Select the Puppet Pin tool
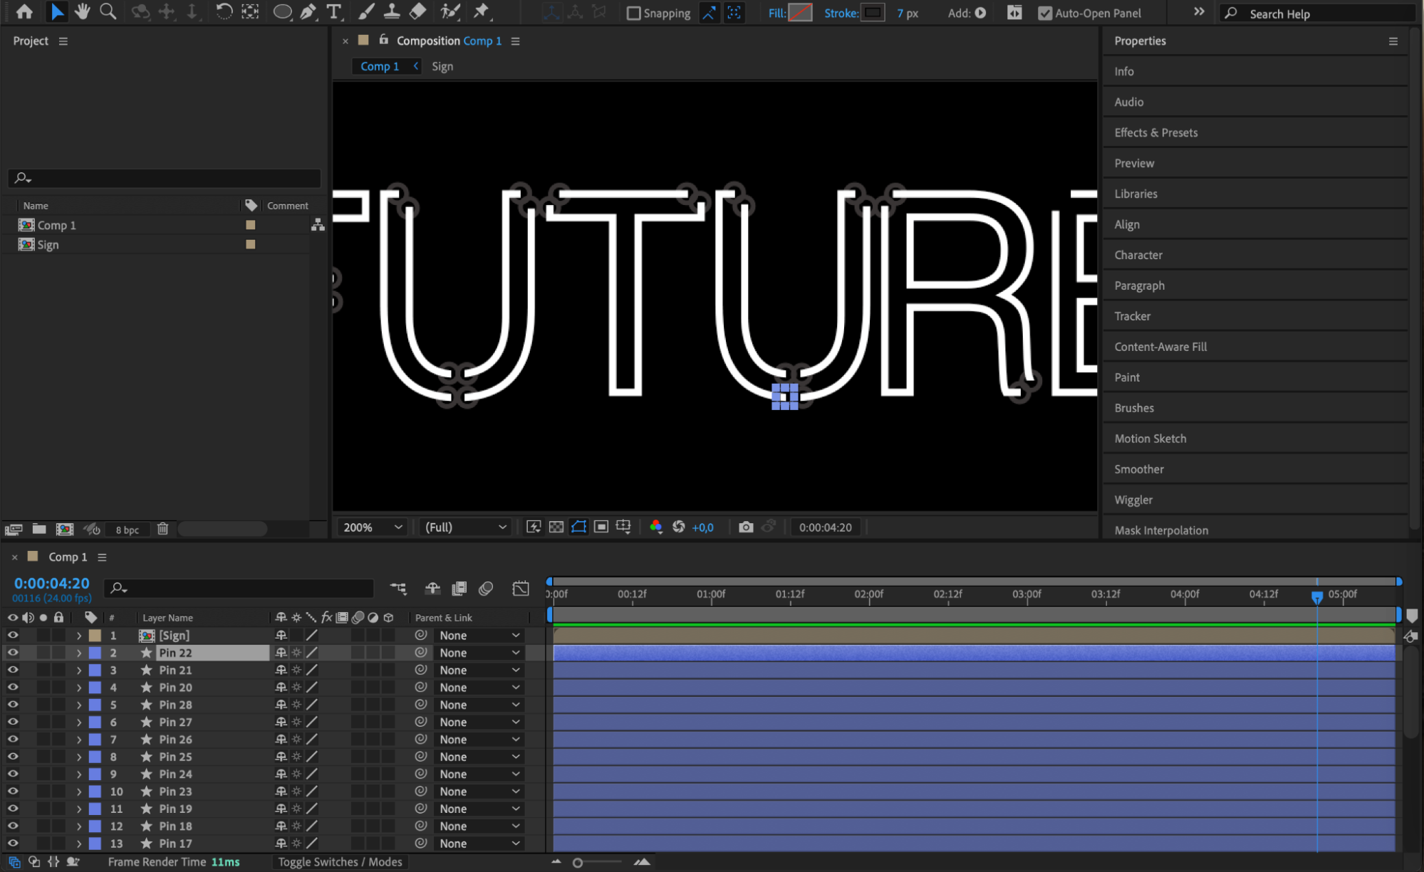This screenshot has width=1424, height=872. click(482, 11)
